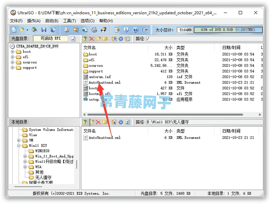
Task: Click the 可启动 EFI boot status box
Action: (51, 39)
